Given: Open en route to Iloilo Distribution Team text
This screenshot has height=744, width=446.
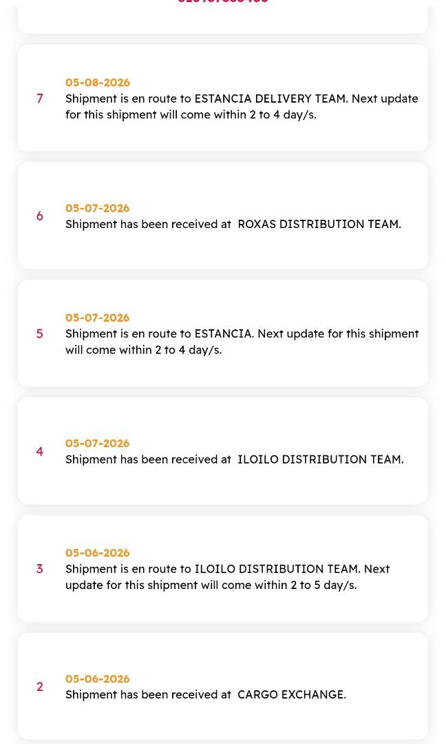Looking at the screenshot, I should (x=228, y=577).
